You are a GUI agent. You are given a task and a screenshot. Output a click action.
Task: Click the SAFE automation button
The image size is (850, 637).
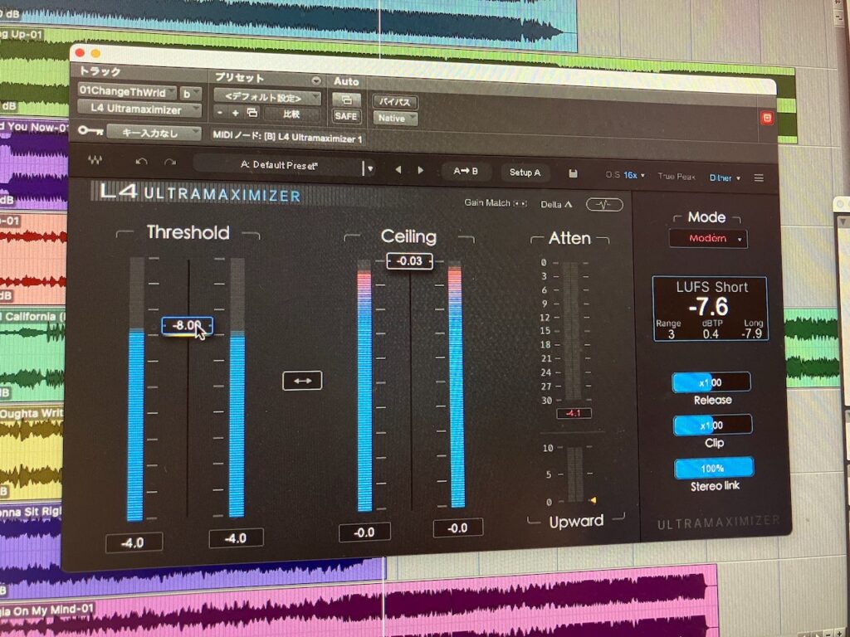click(x=346, y=116)
